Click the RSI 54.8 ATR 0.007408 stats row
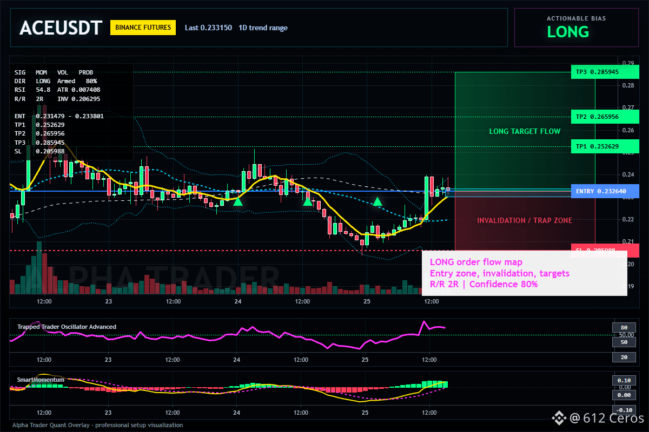Image resolution: width=649 pixels, height=432 pixels. click(57, 90)
